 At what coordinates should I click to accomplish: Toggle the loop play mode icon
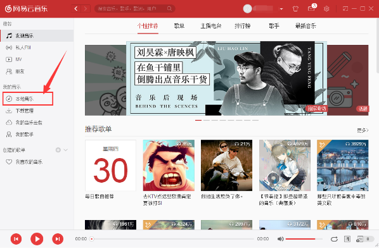[334, 239]
